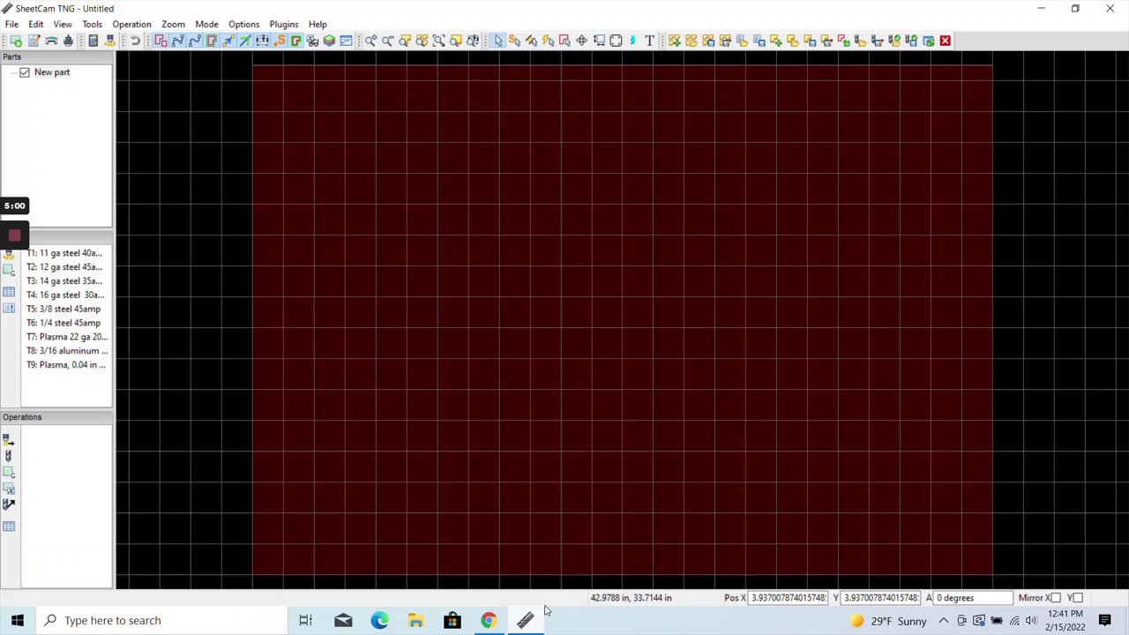
Task: Click the move to operation arrow icon
Action: pos(9,504)
